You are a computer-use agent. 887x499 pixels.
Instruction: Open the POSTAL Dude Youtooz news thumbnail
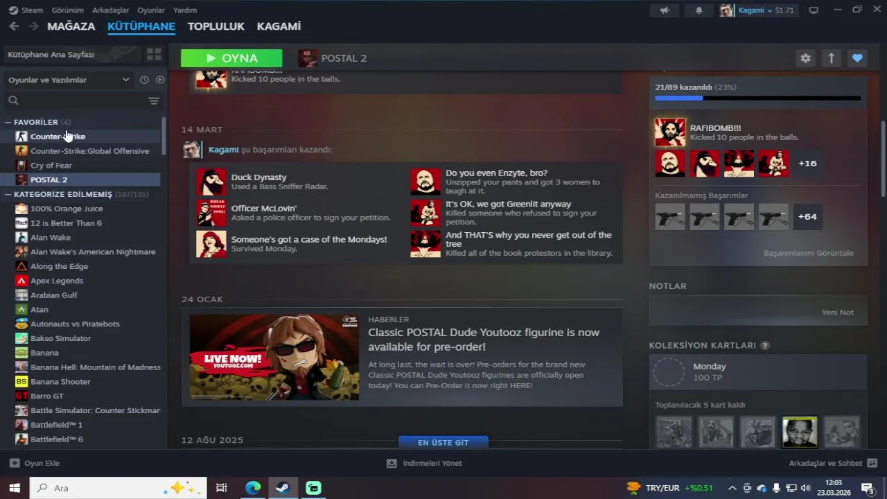(x=274, y=358)
